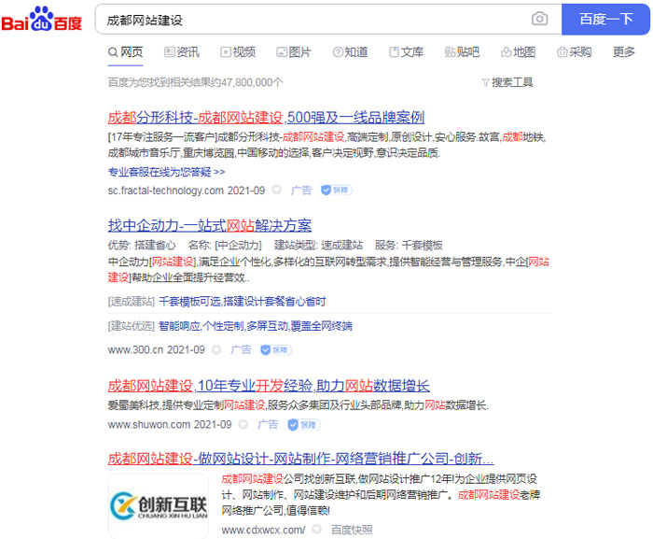
Task: Open 找中企动力-一站式网站解决方案 title link
Action: click(x=210, y=225)
